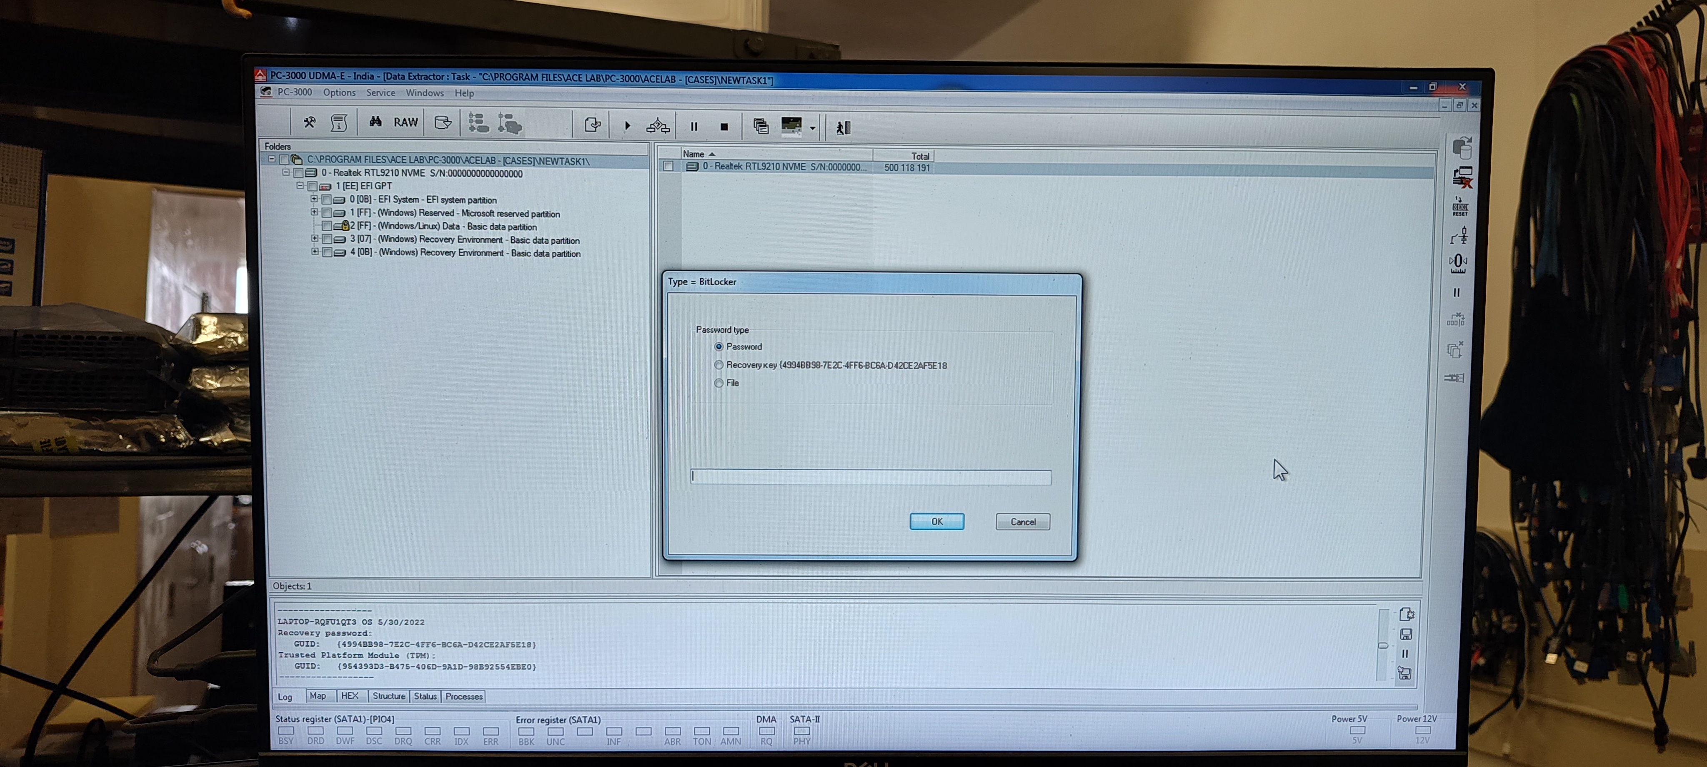Start the task with the play button
The height and width of the screenshot is (767, 1707).
click(628, 126)
